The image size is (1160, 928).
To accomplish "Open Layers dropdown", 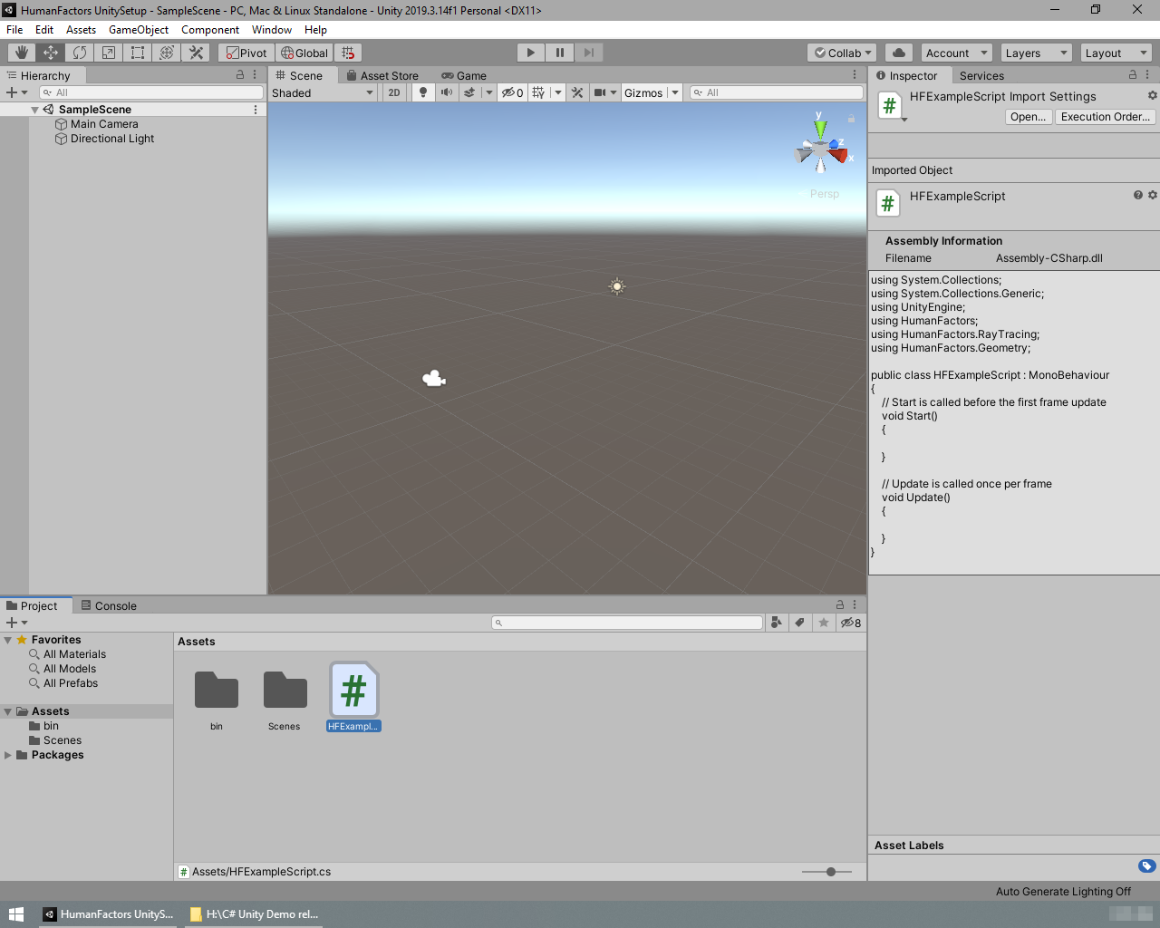I will [1036, 53].
